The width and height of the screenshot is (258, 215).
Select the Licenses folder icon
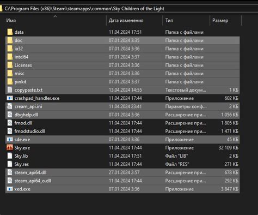click(10, 65)
